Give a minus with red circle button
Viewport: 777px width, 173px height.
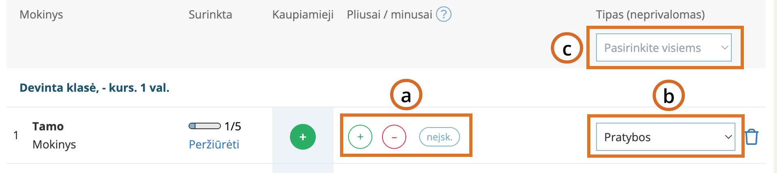[394, 137]
